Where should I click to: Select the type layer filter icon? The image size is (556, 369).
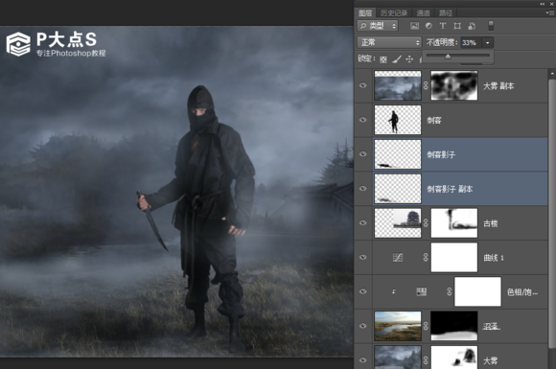443,26
